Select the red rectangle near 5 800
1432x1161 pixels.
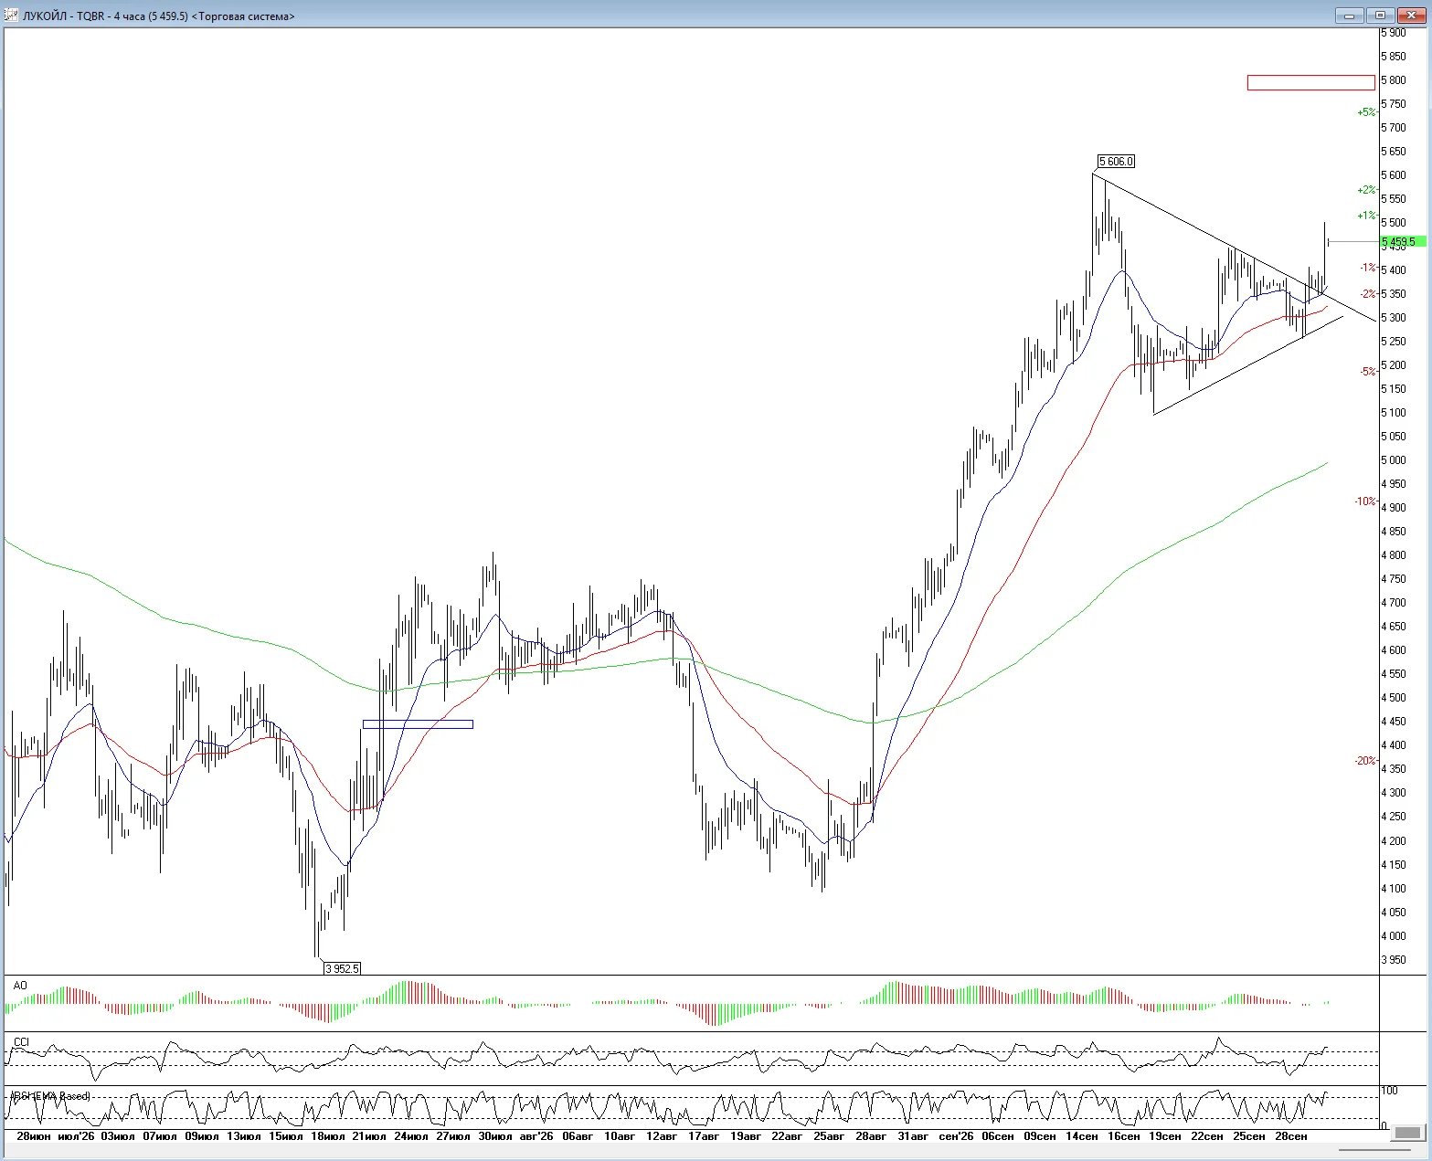coord(1310,82)
